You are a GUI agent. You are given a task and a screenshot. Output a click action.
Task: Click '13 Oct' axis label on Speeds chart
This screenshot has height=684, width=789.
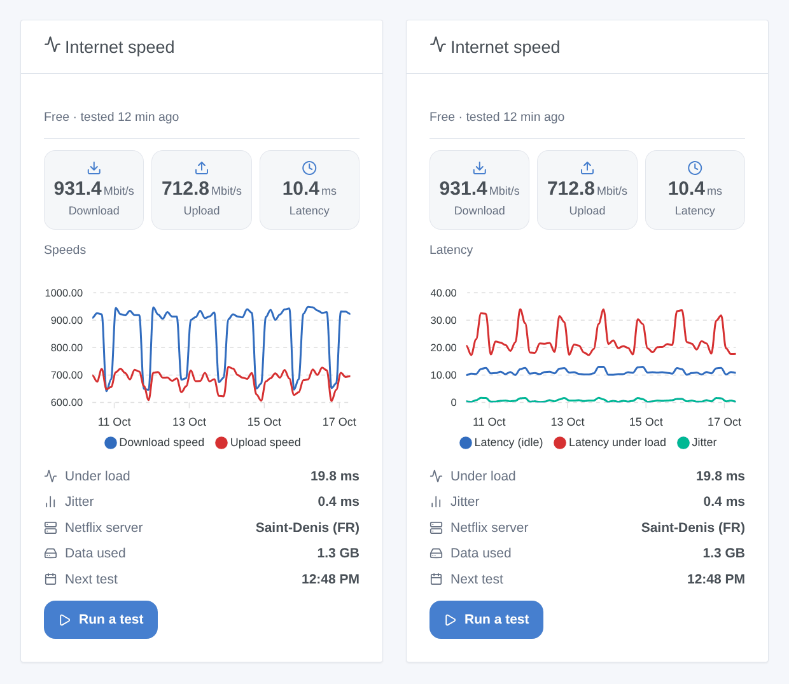pyautogui.click(x=189, y=422)
